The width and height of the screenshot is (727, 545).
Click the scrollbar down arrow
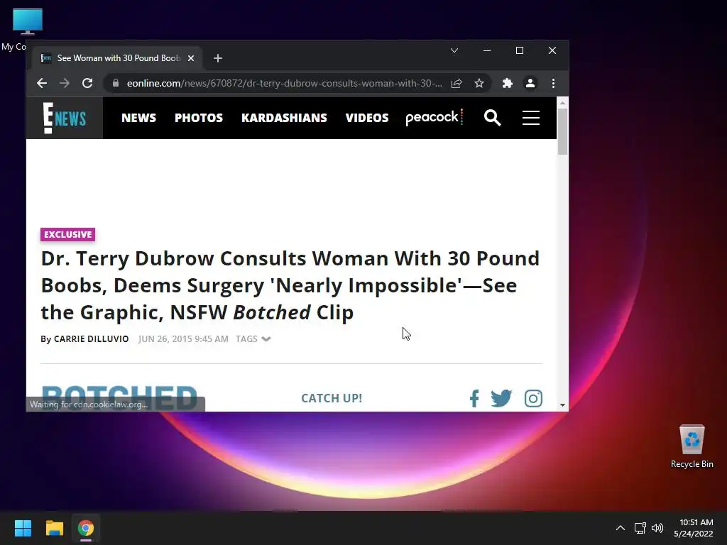(562, 405)
